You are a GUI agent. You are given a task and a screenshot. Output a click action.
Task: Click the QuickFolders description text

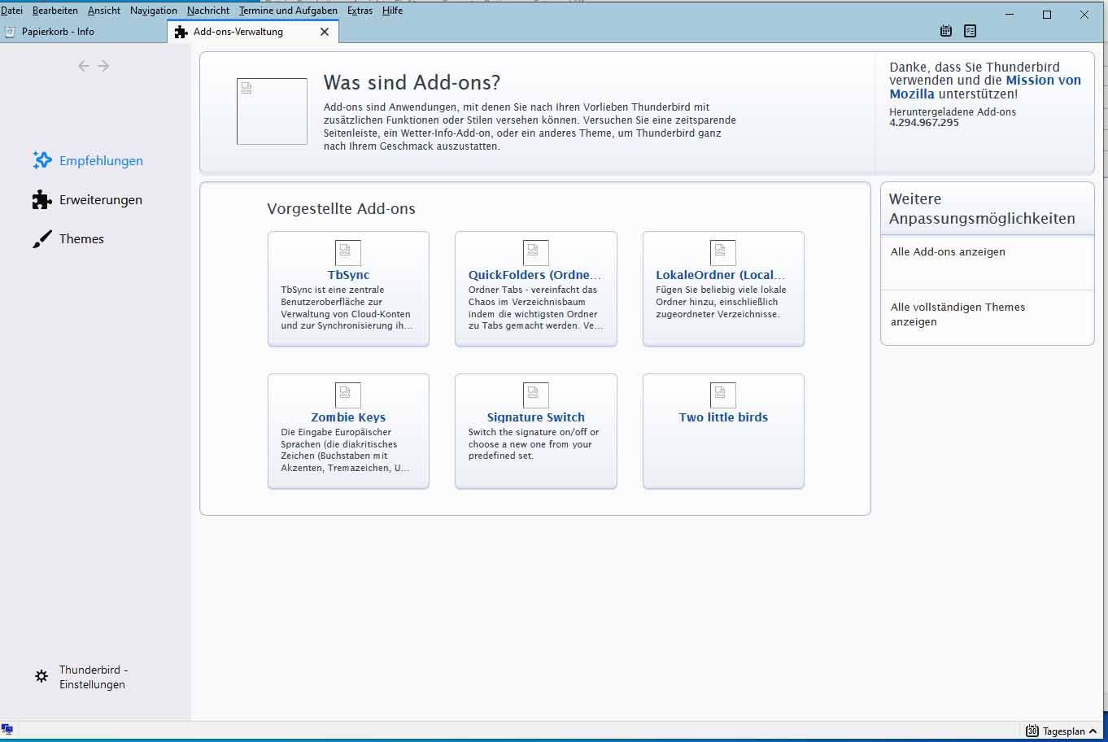535,308
